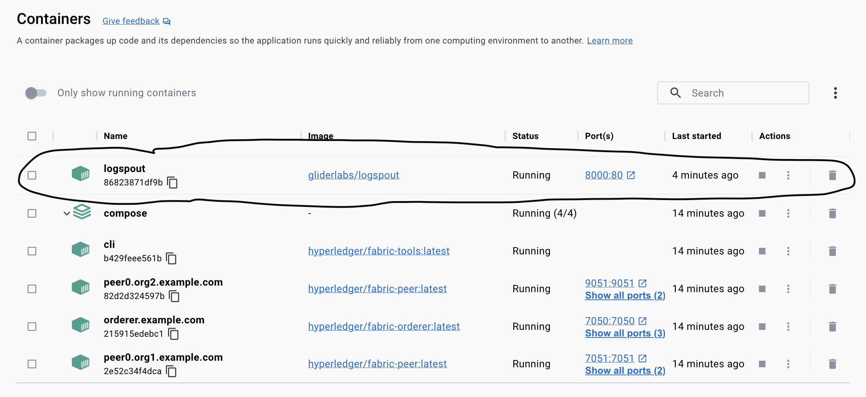Open more actions menu for cli container
Viewport: 866px width, 397px height.
(788, 251)
